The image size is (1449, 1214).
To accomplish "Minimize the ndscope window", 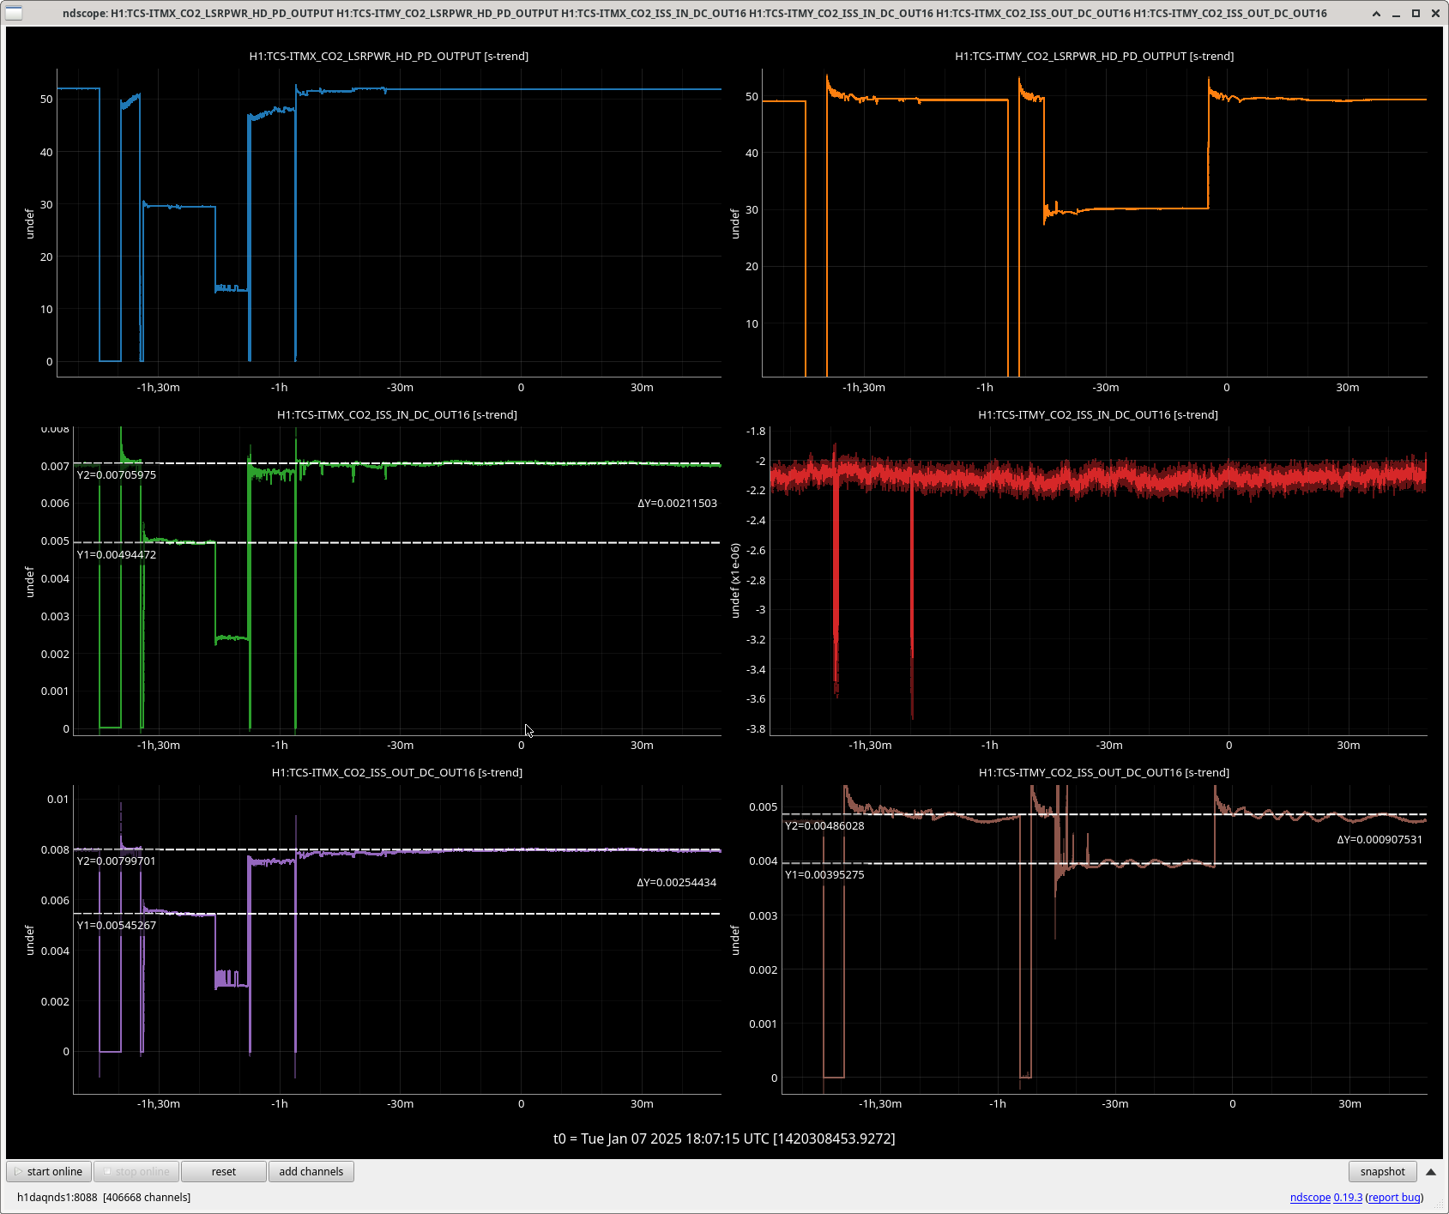I will [x=1396, y=13].
